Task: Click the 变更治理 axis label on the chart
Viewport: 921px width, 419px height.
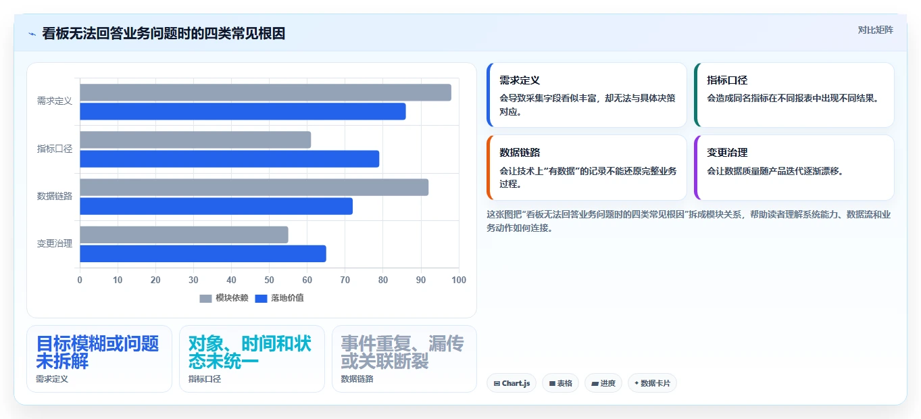Action: [54, 243]
